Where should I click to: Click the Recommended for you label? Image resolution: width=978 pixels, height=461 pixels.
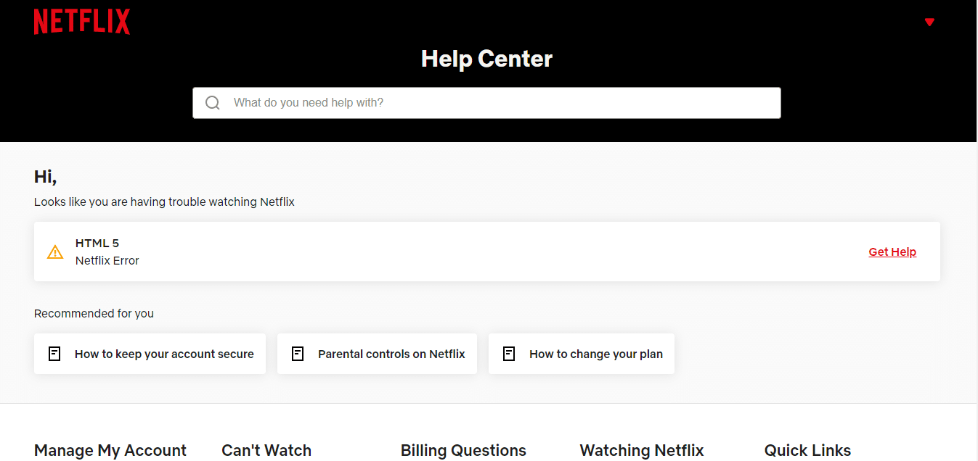94,314
